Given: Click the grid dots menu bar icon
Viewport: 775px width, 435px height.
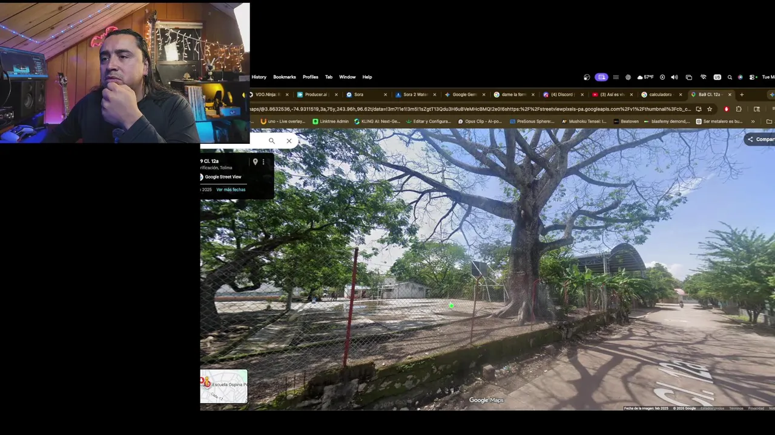Looking at the screenshot, I should [616, 77].
